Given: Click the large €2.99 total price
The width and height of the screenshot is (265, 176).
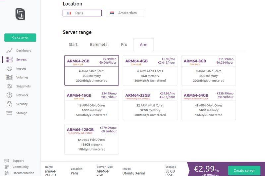Looking at the screenshot, I should (x=204, y=169).
